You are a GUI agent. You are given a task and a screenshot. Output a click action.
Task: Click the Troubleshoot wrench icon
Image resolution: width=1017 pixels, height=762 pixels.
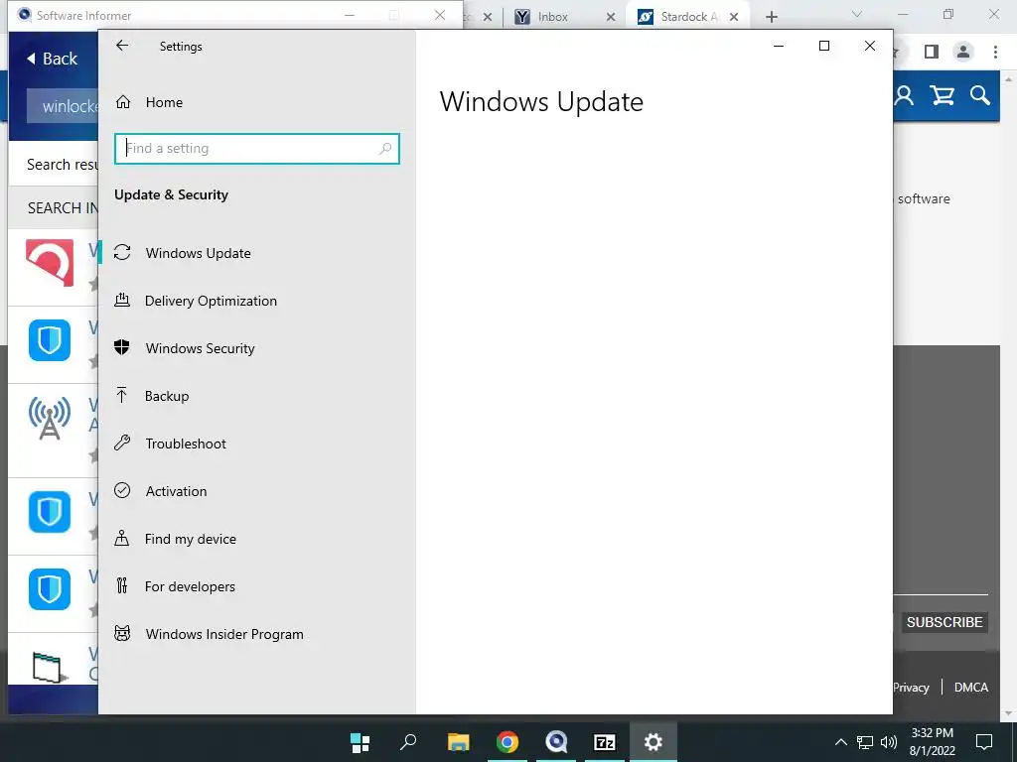(122, 443)
